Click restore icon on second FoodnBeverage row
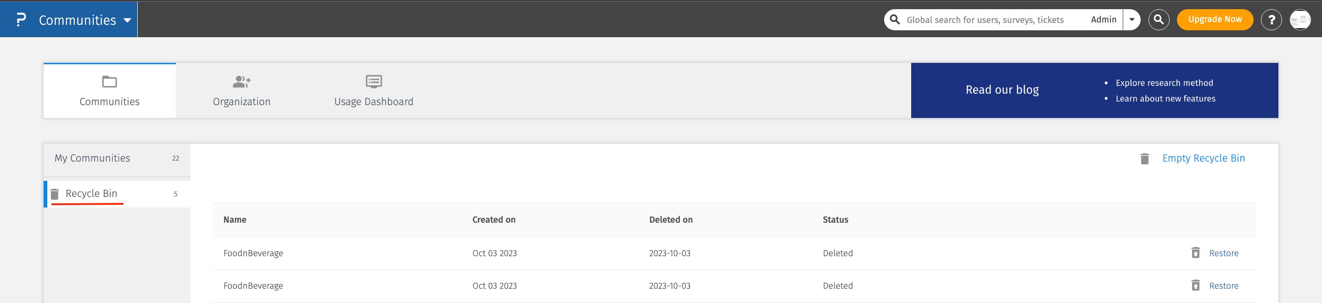Screen dimensions: 1322x303 [1195, 286]
